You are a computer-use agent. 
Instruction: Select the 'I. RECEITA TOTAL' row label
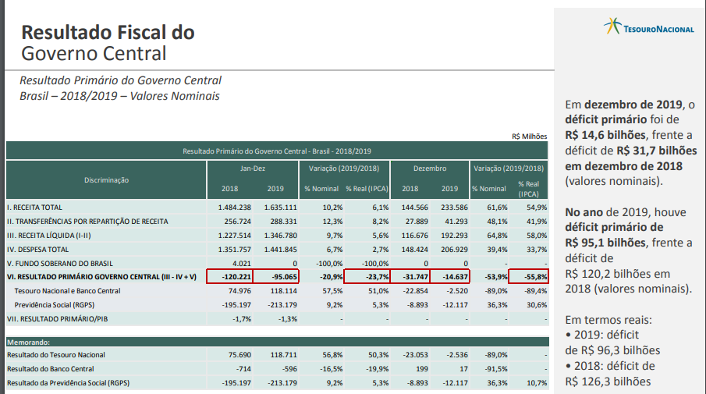[x=34, y=208]
